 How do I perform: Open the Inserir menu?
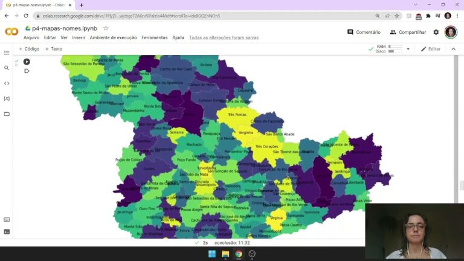pos(79,37)
